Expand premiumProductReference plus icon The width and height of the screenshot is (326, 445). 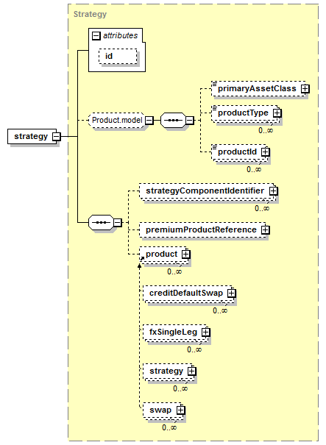[x=265, y=229]
